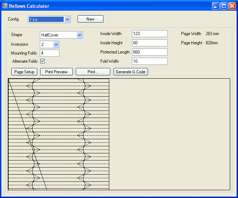Maximize the Bellows Calculator window
Viewport: 238px width, 198px height.
[224, 6]
